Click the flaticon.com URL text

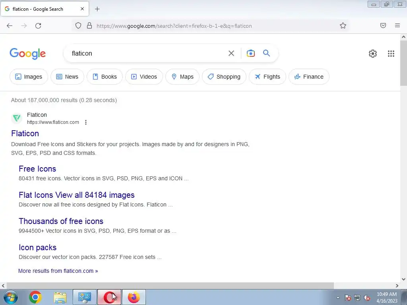[53, 122]
